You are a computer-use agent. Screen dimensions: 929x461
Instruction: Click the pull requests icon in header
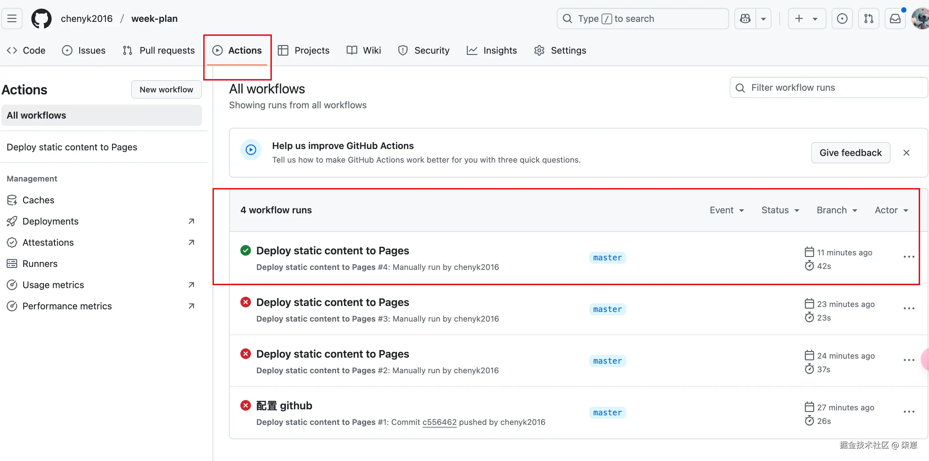868,19
